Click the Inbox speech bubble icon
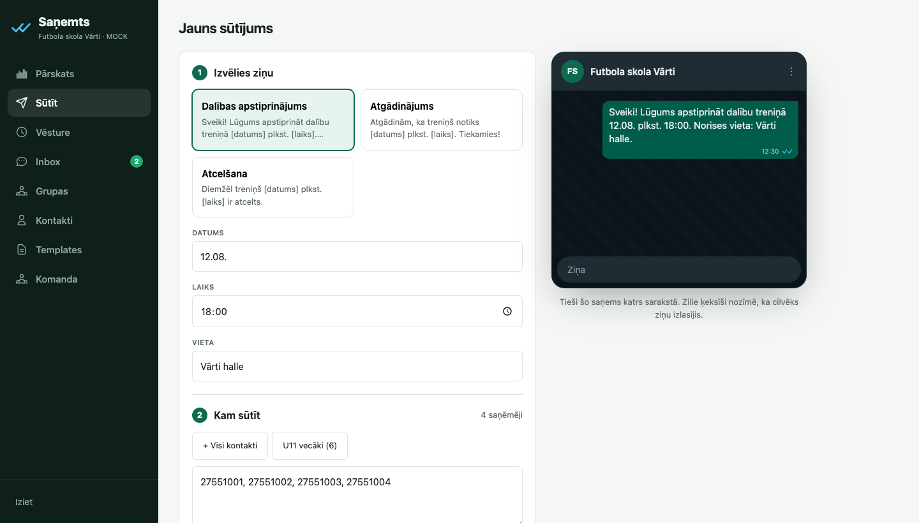Screen dimensions: 919x523 point(22,162)
